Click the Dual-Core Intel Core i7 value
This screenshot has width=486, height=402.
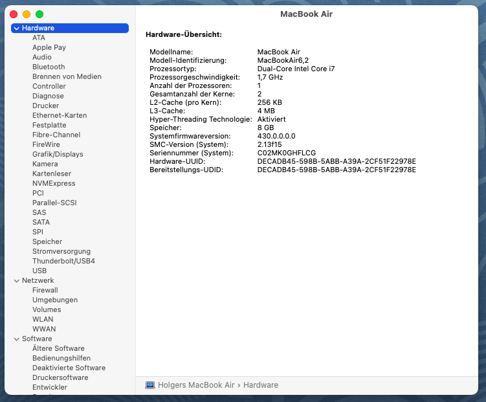296,69
